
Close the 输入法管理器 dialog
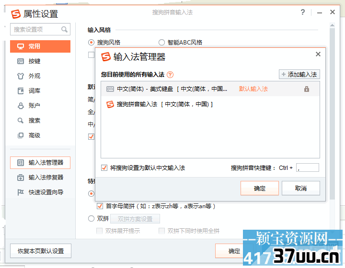click(x=318, y=54)
